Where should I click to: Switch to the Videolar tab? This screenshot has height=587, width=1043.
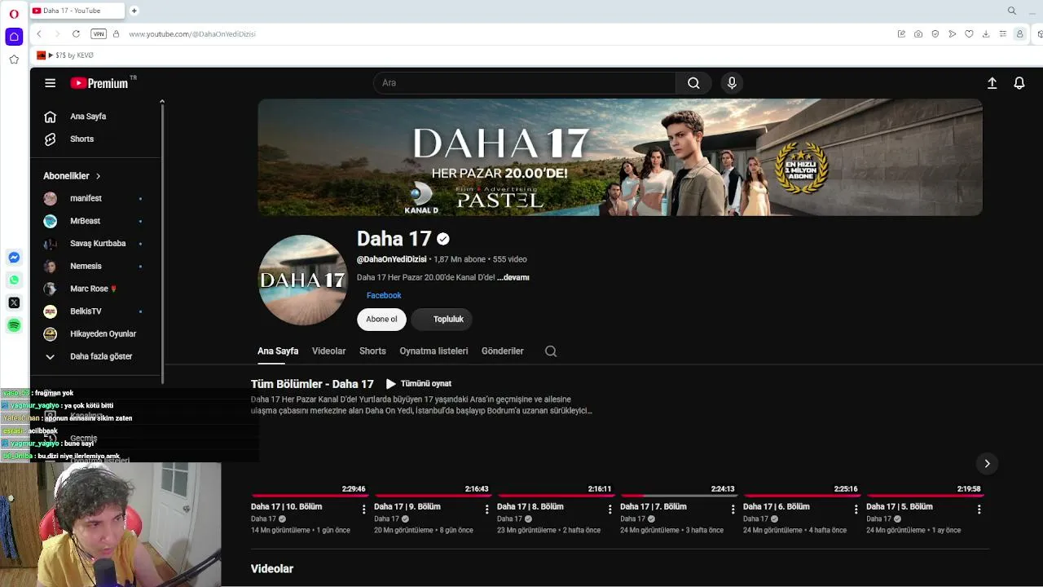pyautogui.click(x=329, y=351)
